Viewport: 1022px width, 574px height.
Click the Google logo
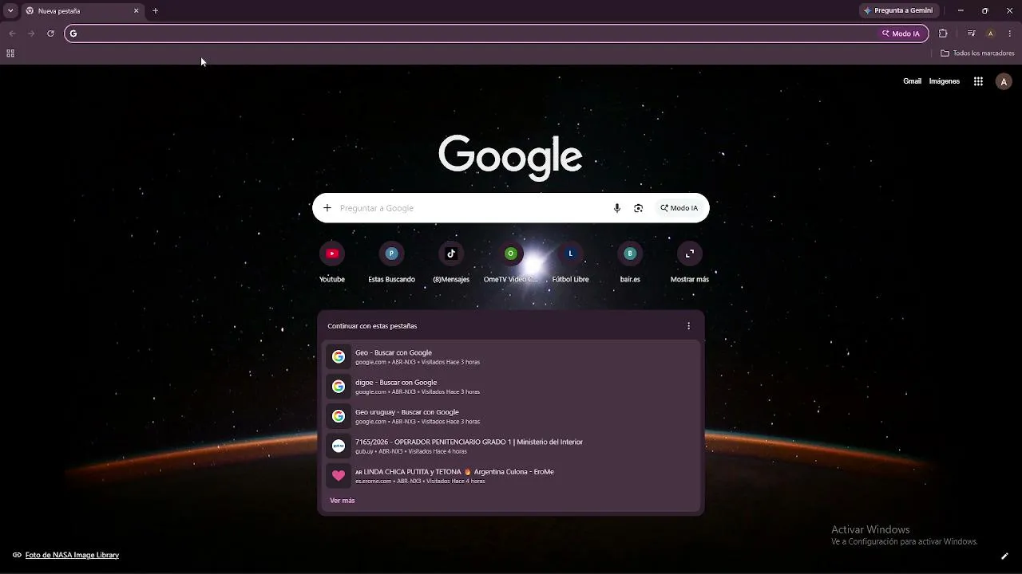[x=510, y=157]
